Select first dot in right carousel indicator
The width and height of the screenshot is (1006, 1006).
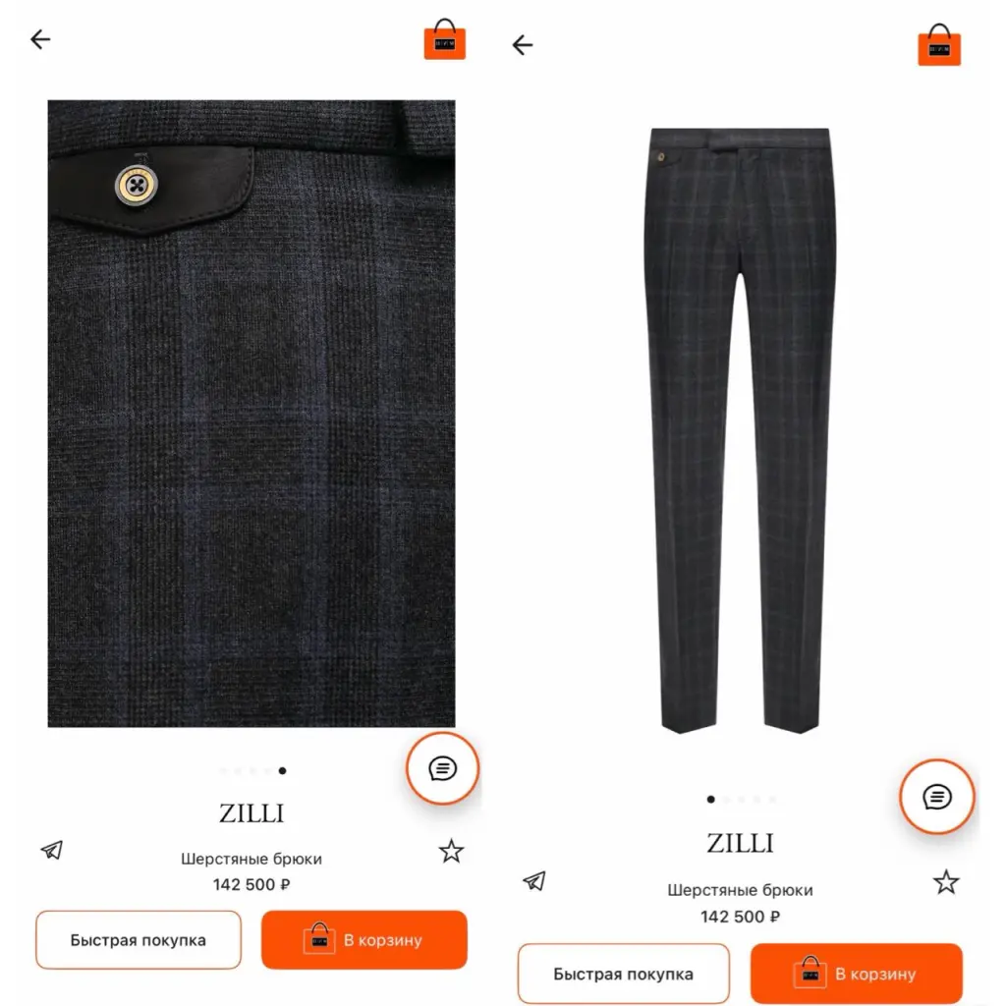(711, 800)
